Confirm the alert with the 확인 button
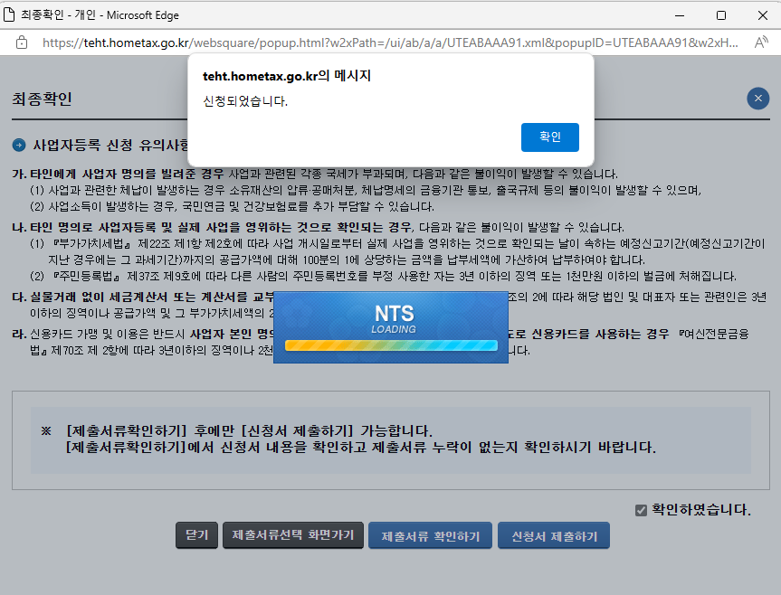 (x=550, y=137)
